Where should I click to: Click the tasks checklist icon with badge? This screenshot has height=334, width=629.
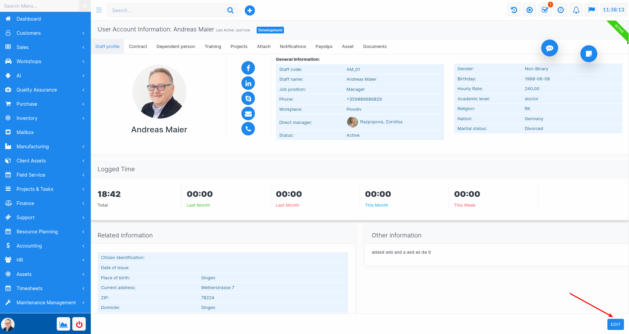click(x=545, y=10)
